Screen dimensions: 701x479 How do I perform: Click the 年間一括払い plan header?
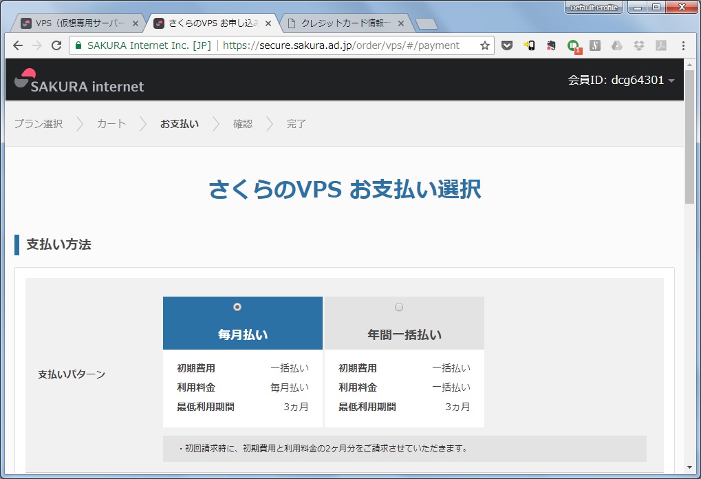point(404,323)
